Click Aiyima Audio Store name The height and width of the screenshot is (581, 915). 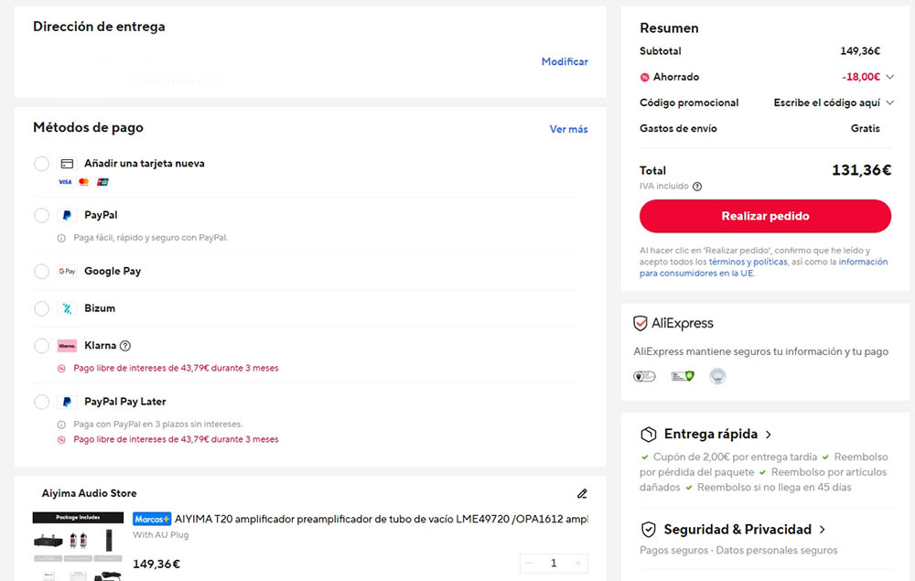pos(90,493)
